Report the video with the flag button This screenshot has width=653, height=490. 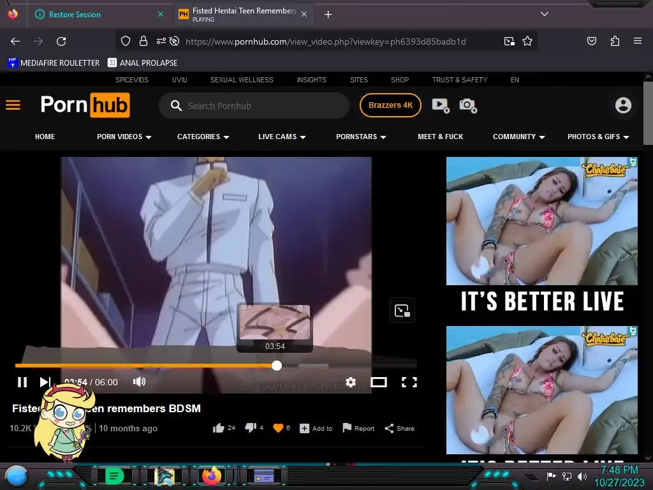click(x=358, y=428)
